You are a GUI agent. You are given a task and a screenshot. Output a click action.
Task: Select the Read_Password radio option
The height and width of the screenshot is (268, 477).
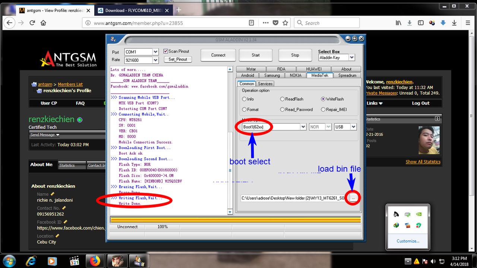(x=282, y=109)
